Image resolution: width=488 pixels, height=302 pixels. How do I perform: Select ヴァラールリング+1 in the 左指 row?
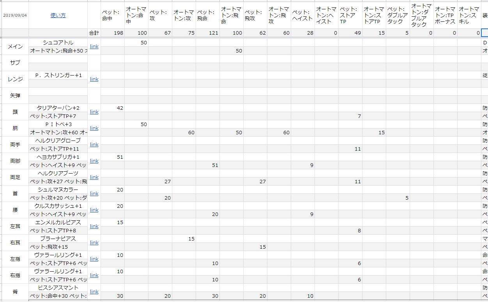tap(58, 255)
